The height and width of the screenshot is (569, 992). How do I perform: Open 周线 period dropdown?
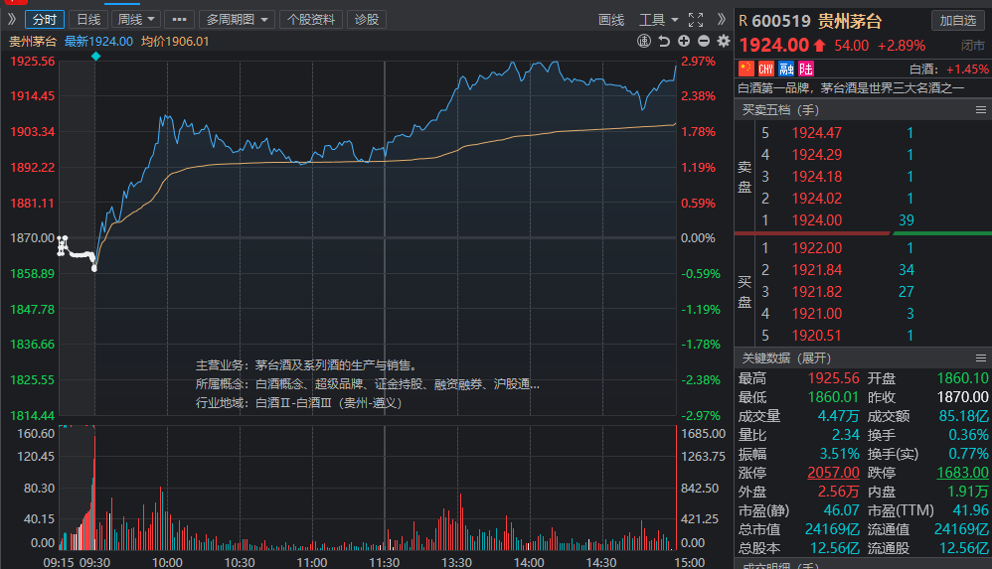(136, 20)
